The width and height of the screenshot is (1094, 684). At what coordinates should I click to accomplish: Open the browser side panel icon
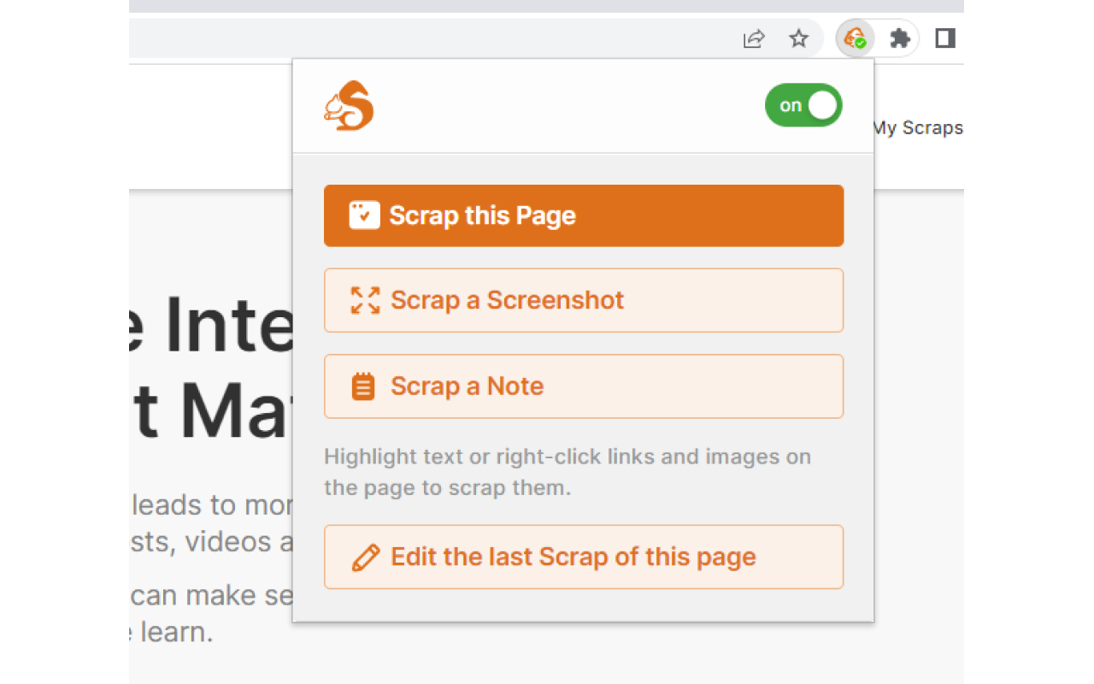pos(944,38)
